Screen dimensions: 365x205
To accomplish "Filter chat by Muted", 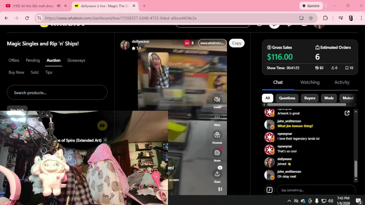I will tap(348, 98).
